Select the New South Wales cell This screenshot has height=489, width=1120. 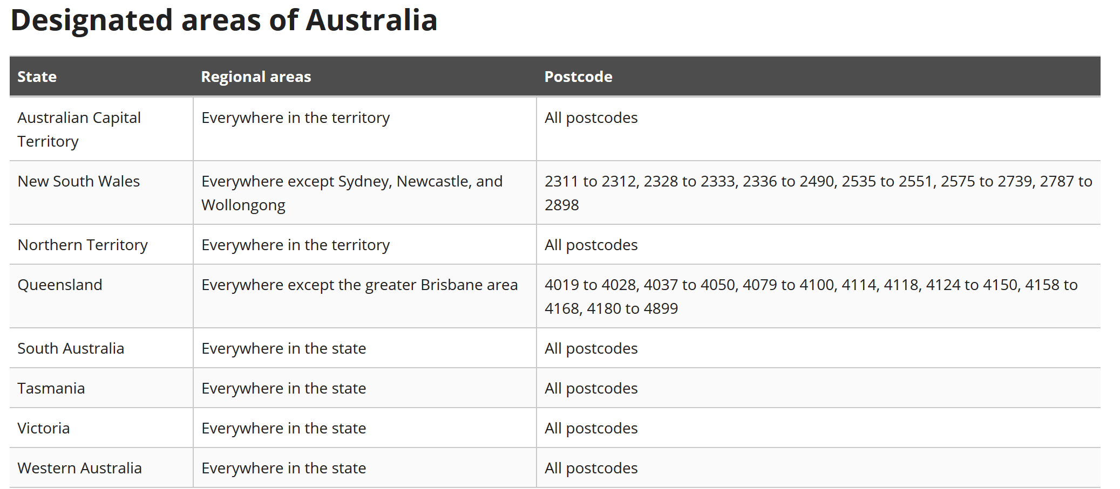[78, 181]
